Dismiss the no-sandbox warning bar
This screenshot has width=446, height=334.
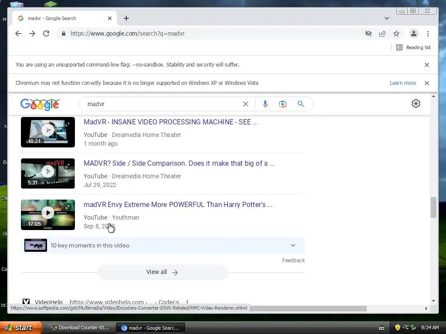click(427, 65)
